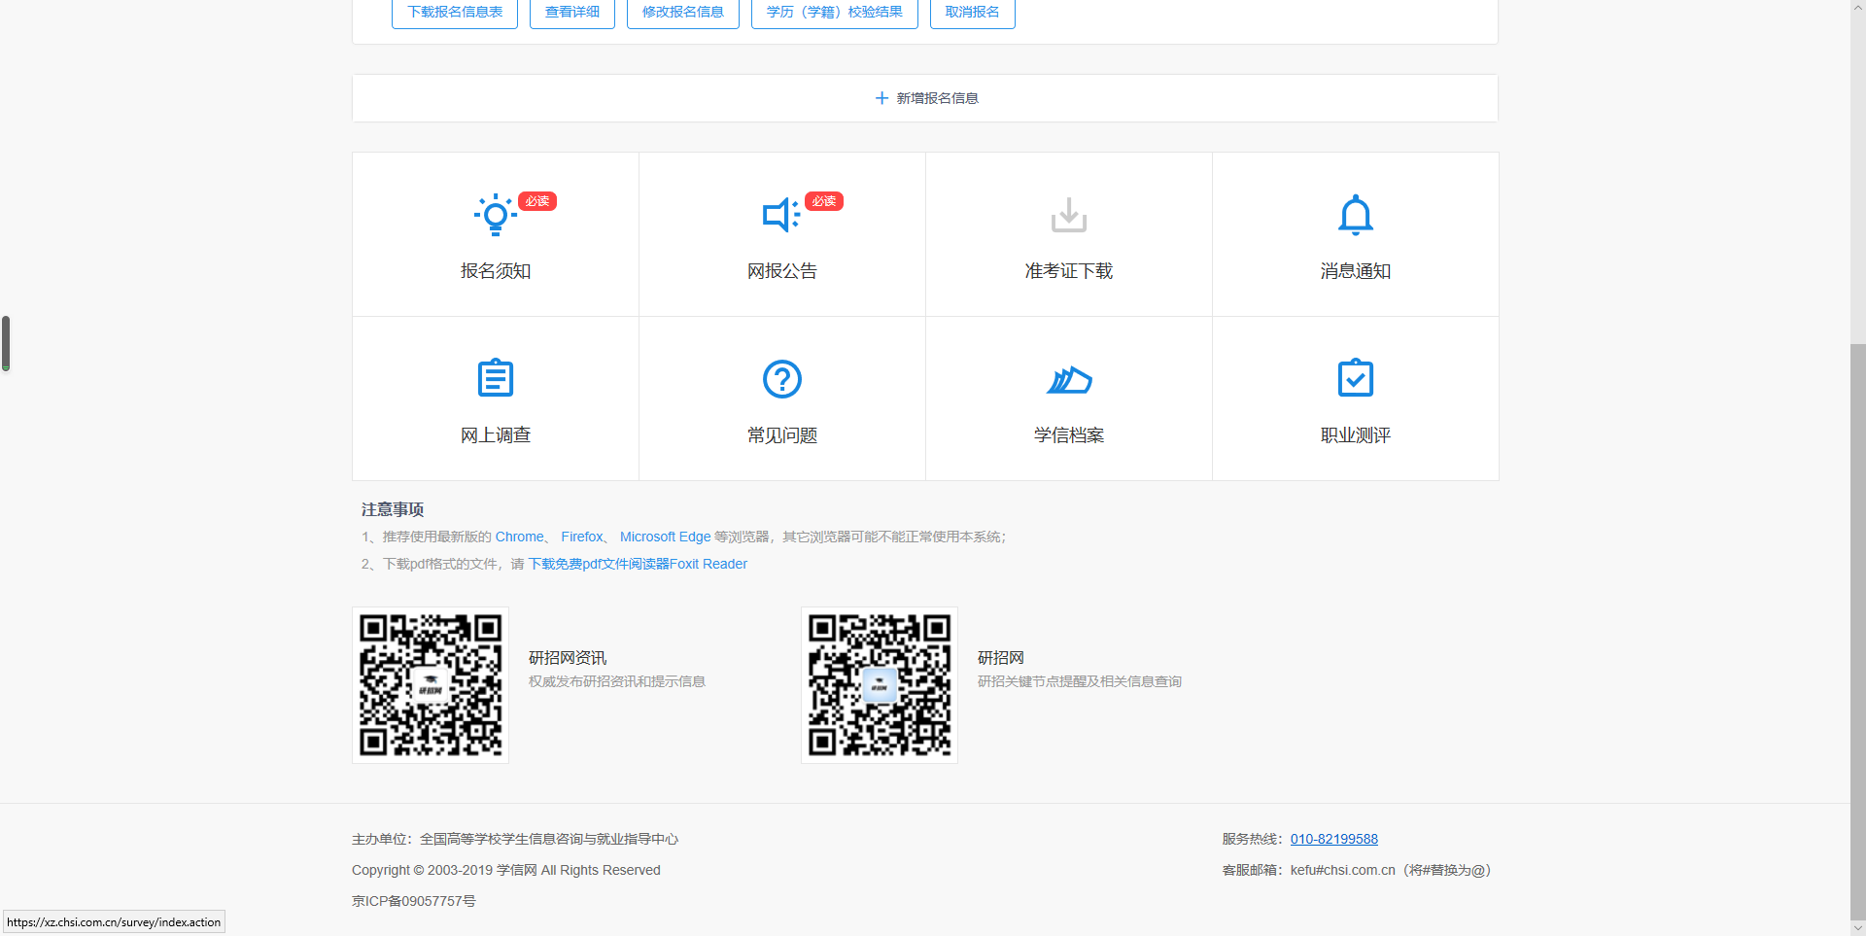Open 学历（学籍）校验结果

[834, 13]
